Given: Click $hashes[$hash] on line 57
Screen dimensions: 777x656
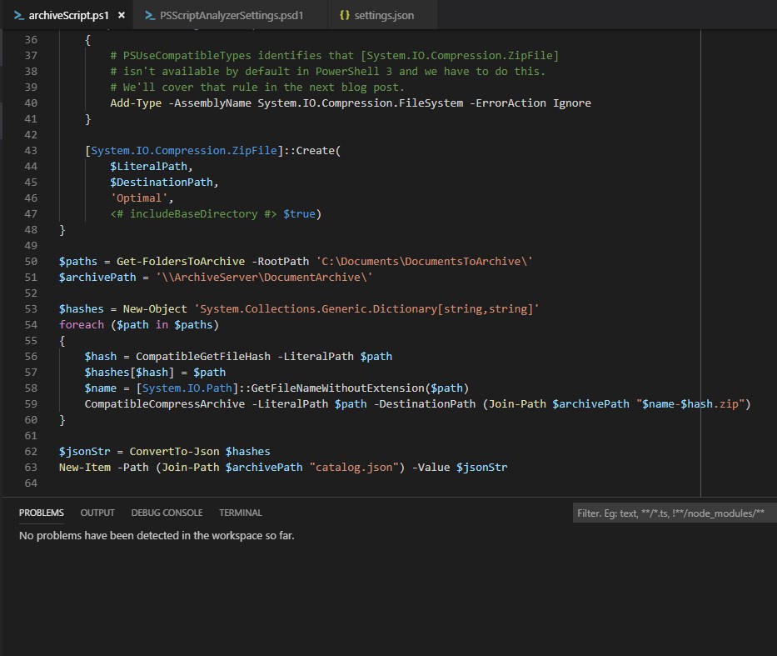Looking at the screenshot, I should 129,373.
